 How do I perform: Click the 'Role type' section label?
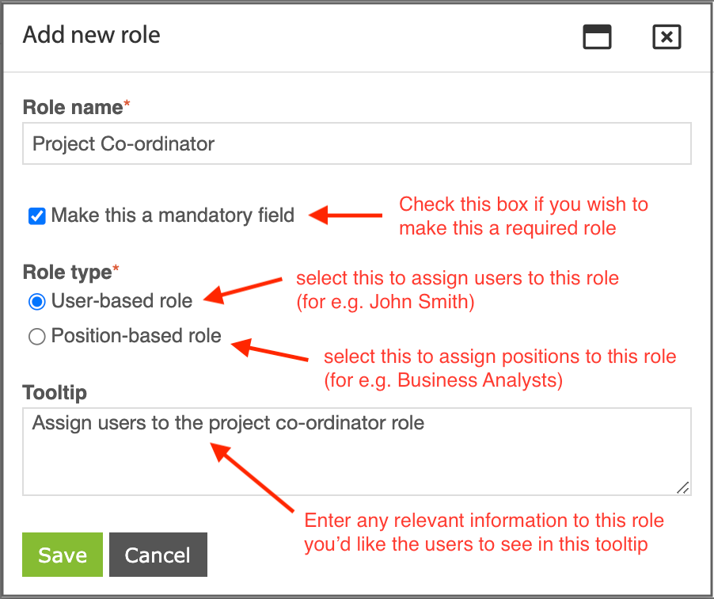(67, 272)
